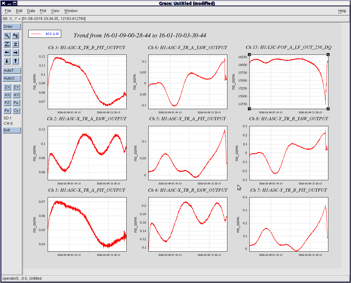The width and height of the screenshot is (351, 283).
Task: Open the Data menu
Action: tap(31, 11)
